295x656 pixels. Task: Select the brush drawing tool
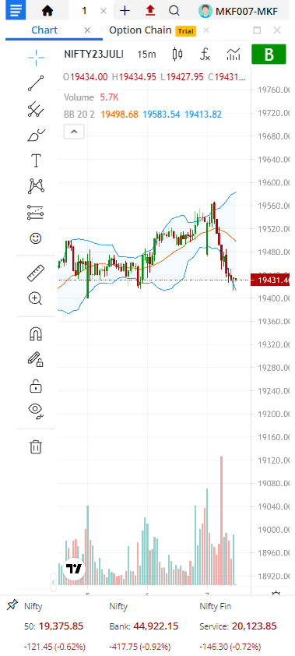tap(36, 135)
